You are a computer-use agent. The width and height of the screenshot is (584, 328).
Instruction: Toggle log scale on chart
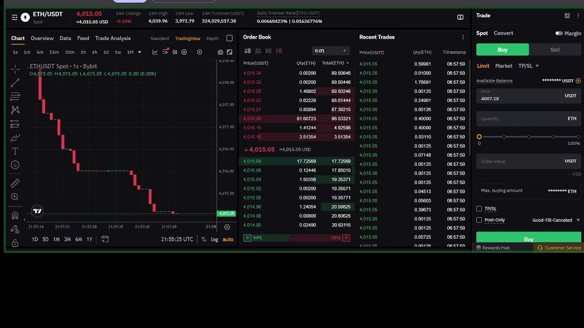click(214, 239)
